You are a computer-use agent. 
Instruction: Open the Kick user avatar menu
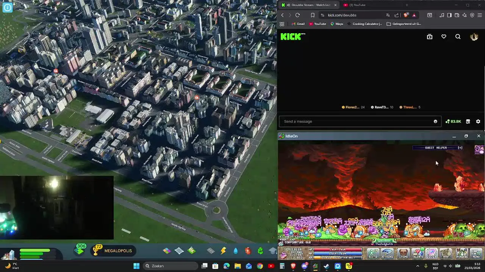[474, 37]
